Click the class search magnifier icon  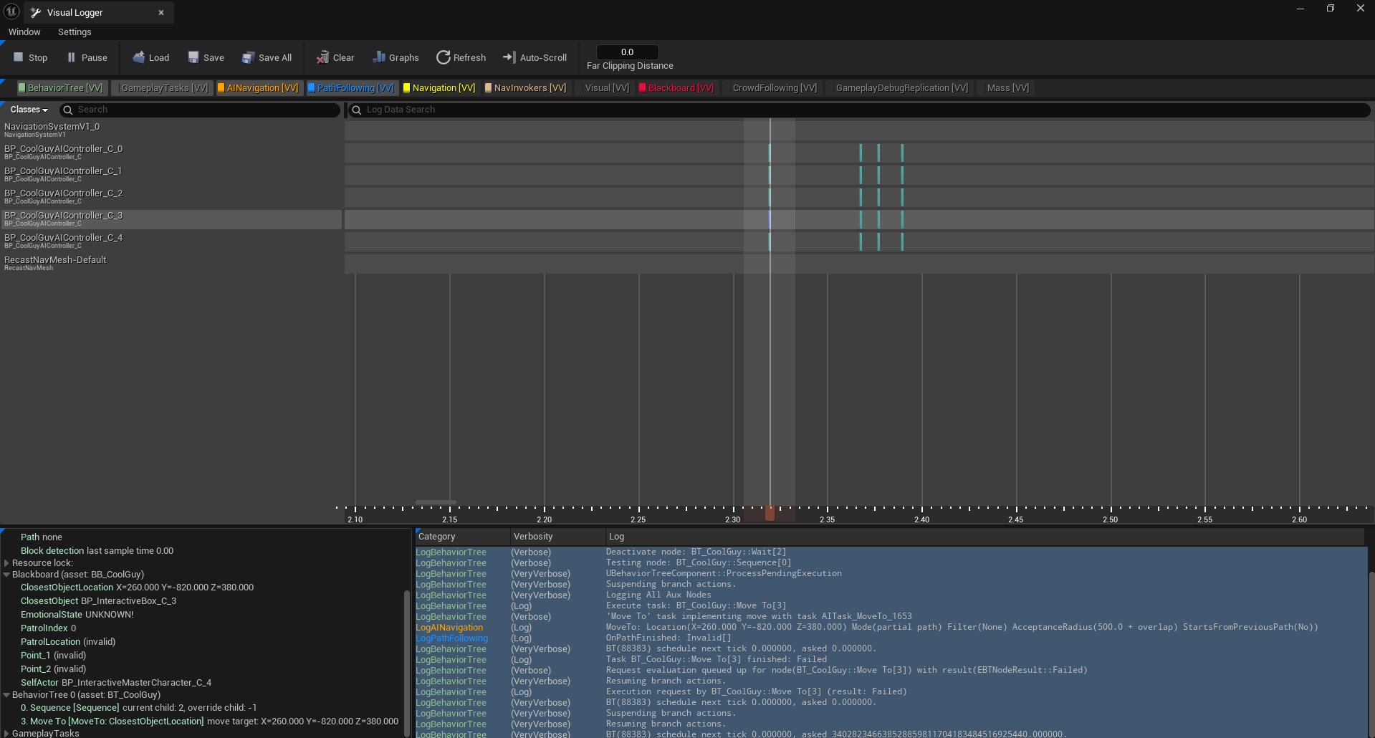(x=68, y=110)
